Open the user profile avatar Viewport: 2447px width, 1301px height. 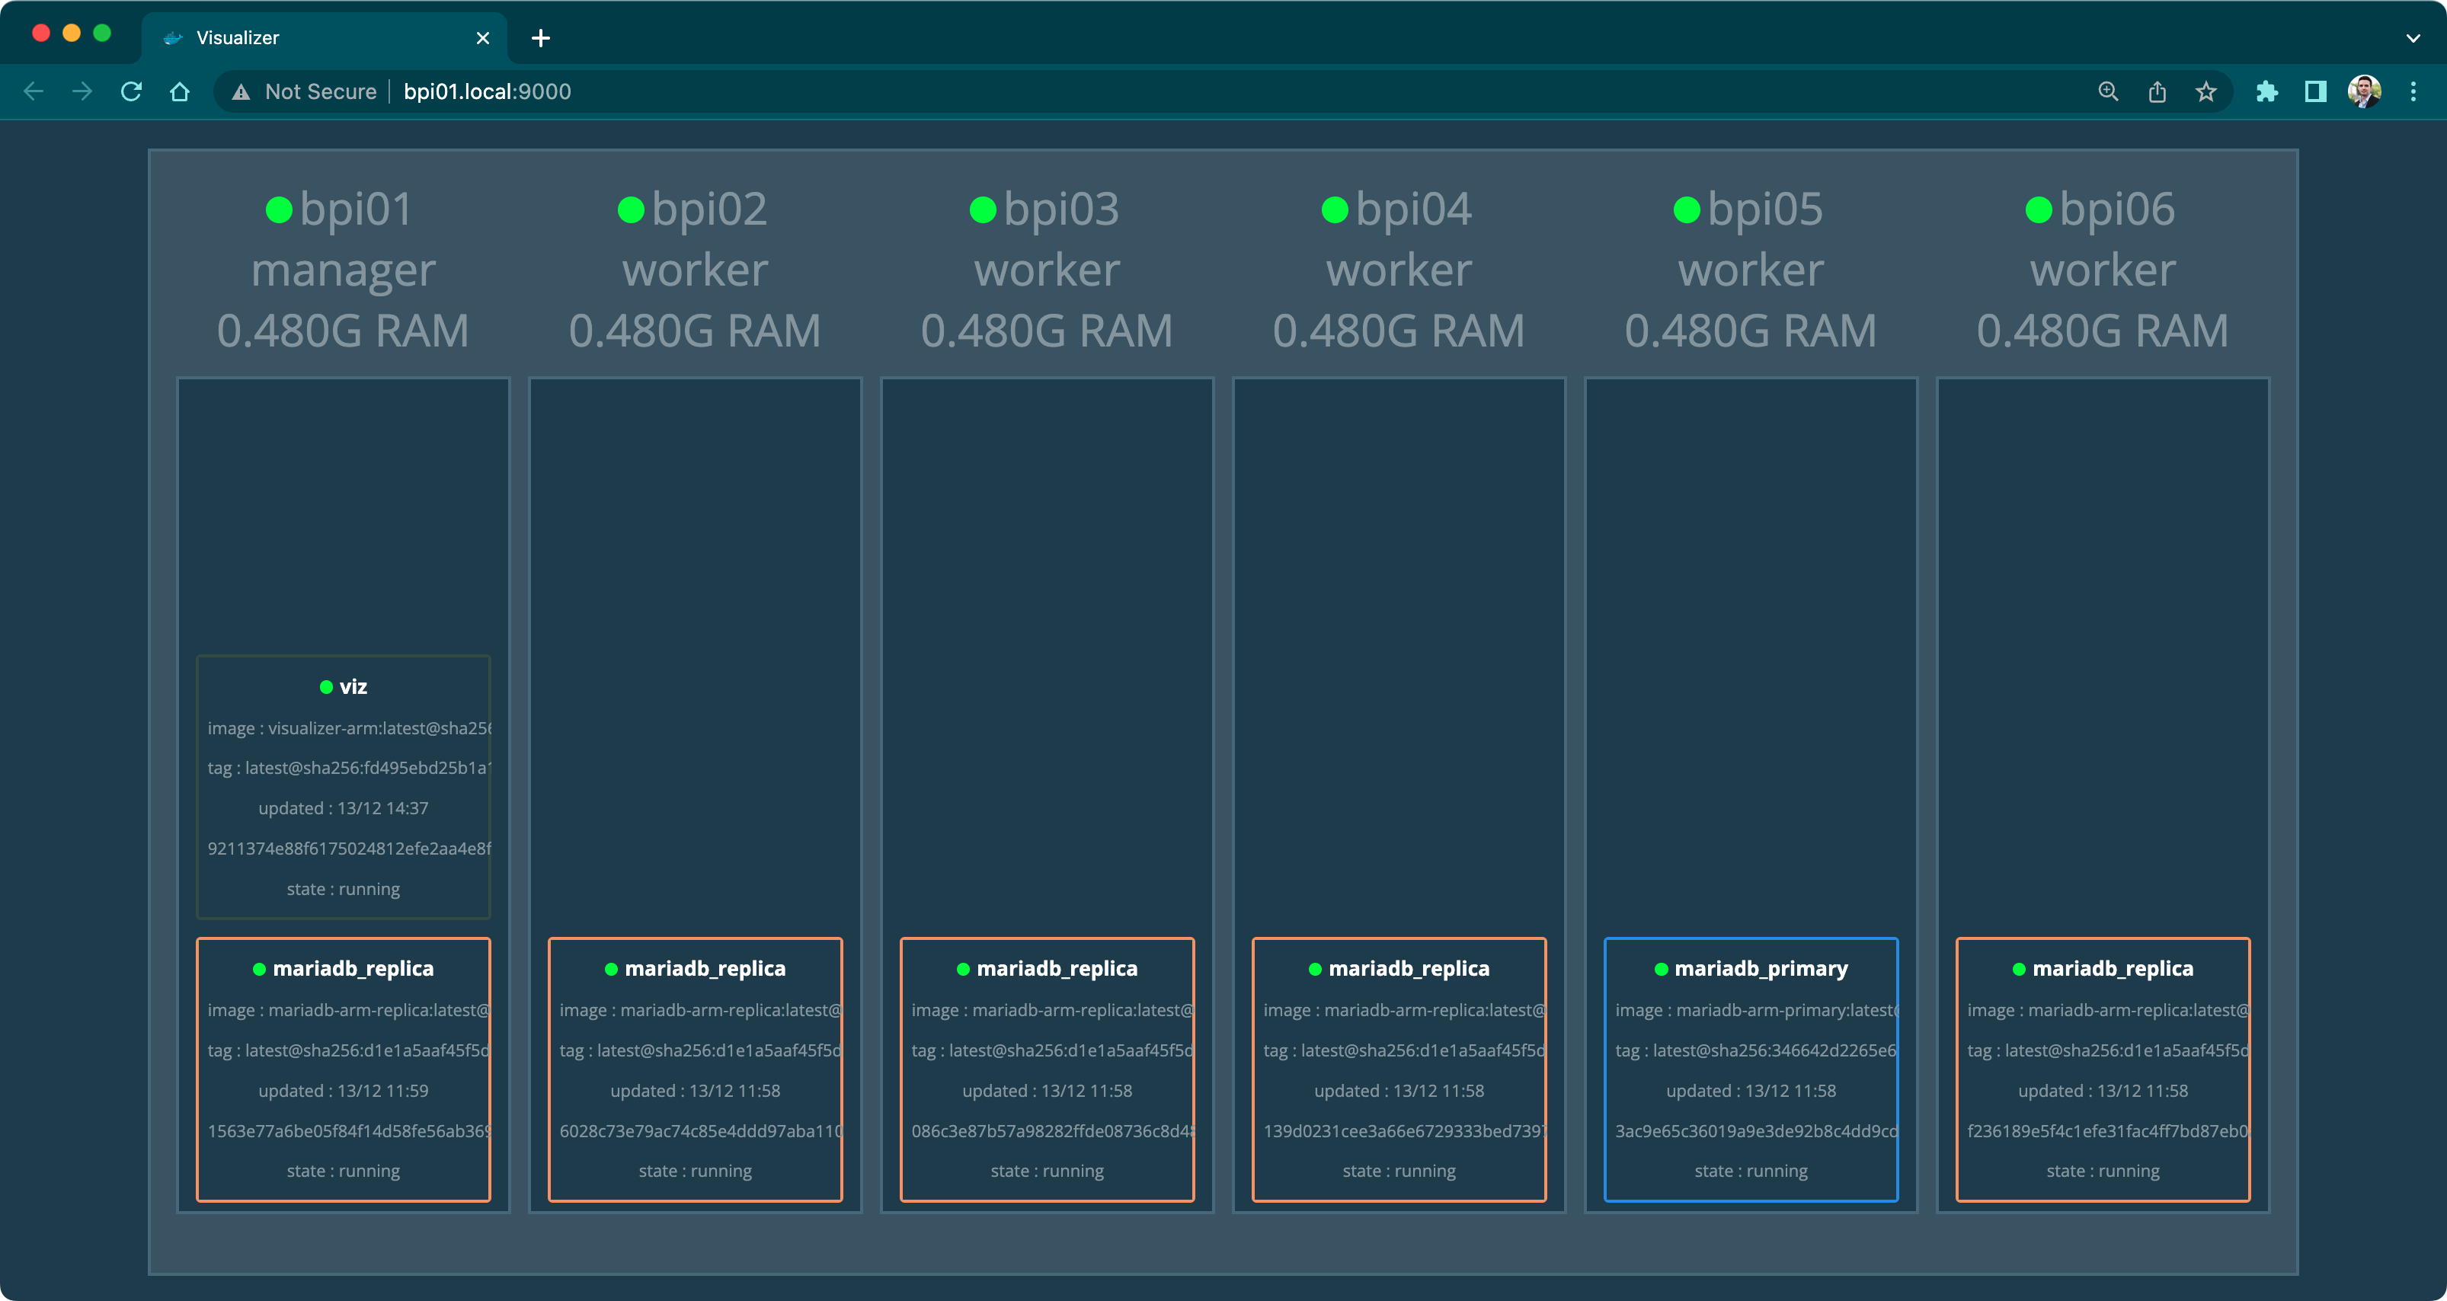2363,91
